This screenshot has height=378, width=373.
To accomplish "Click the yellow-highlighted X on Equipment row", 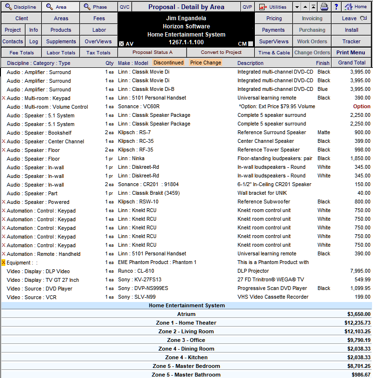I will point(4,263).
